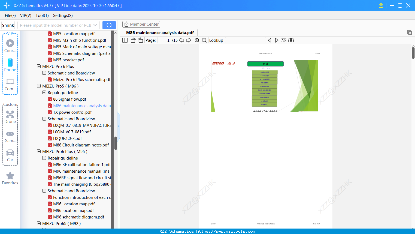Open the VIP(V) menu

(x=26, y=16)
